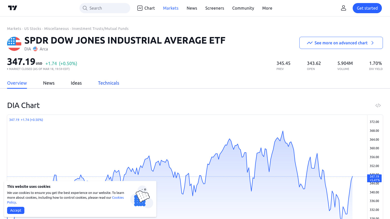Open the News menu in header
Viewport: 390px width, 219px height.
pos(192,8)
